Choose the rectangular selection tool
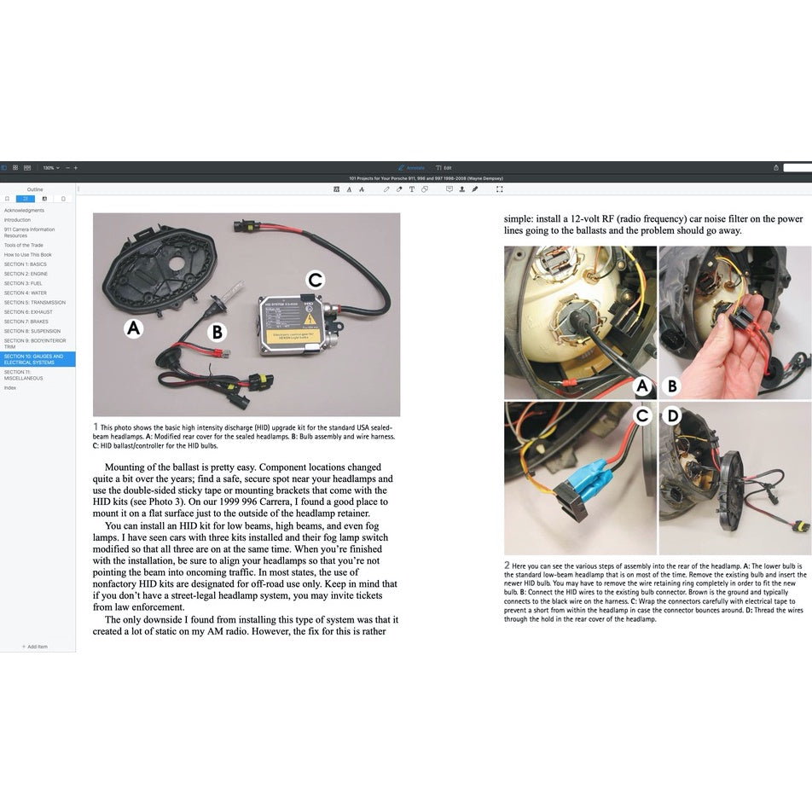Screen dimensions: 812x812 [x=500, y=189]
